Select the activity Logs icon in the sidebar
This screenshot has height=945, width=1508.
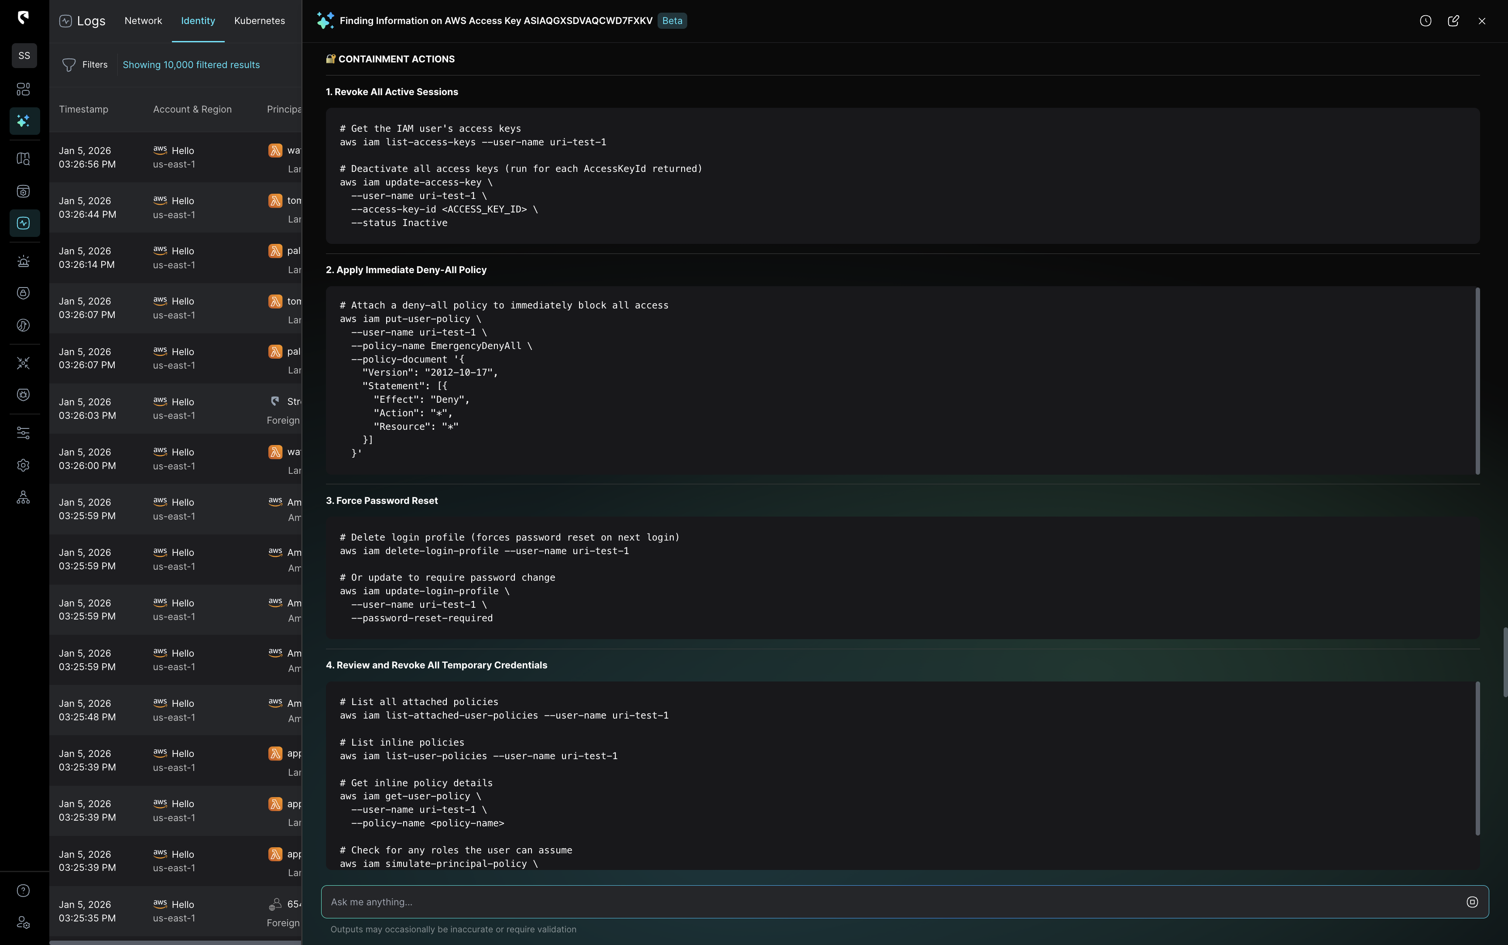point(24,223)
